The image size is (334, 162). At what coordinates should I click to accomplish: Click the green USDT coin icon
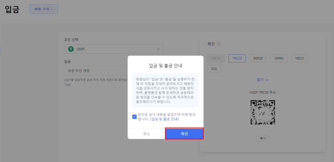click(71, 49)
